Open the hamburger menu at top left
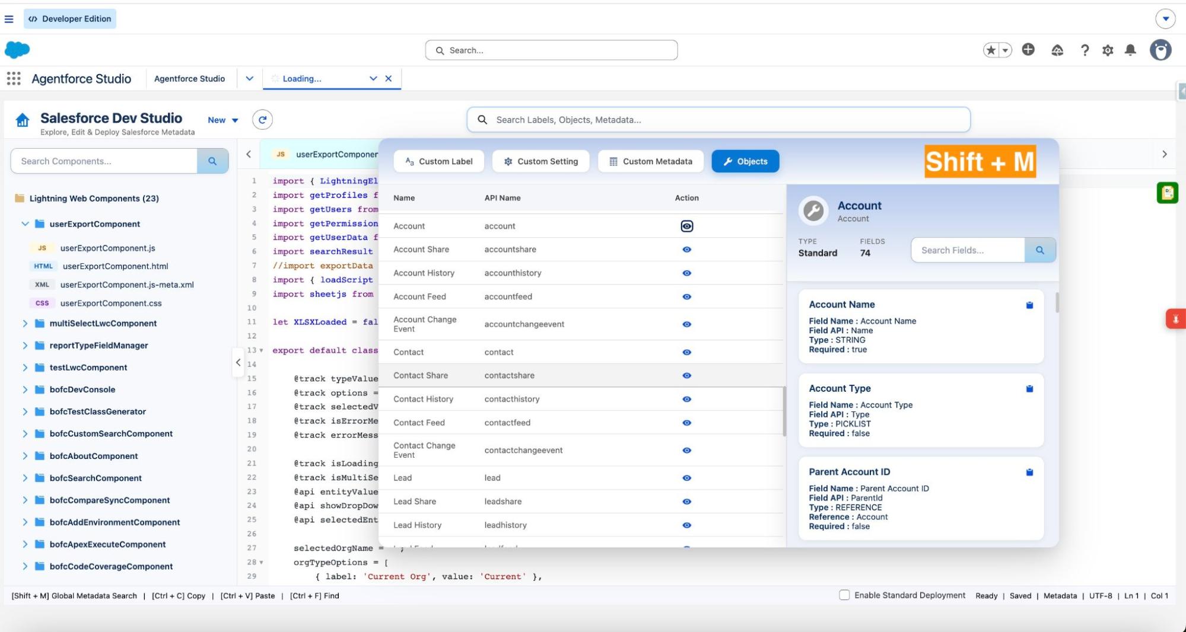The width and height of the screenshot is (1186, 632). pos(9,19)
